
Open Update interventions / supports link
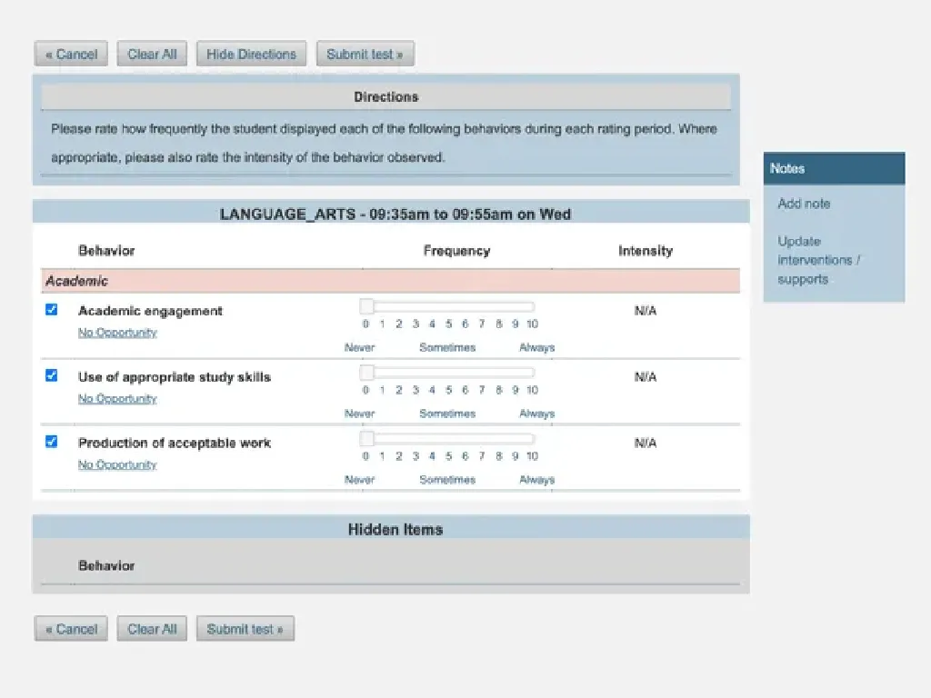[818, 260]
